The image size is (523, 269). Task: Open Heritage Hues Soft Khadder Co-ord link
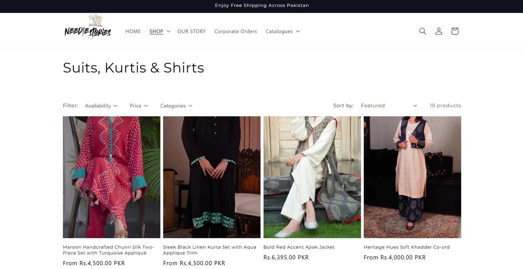coord(407,247)
